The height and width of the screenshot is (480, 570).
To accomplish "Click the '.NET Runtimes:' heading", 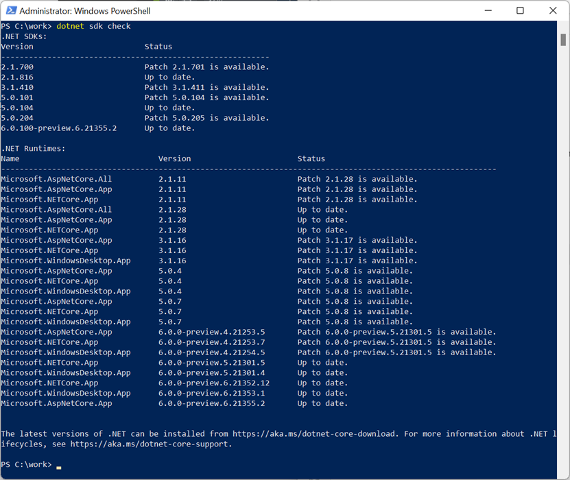I will (33, 148).
